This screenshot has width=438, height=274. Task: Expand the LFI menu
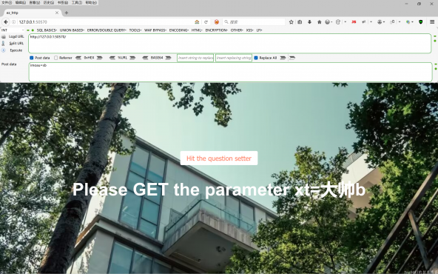259,30
